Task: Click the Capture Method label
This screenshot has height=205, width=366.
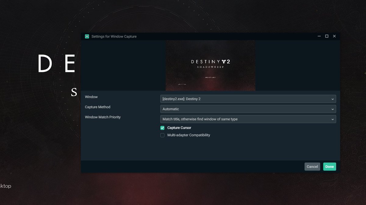Action: 98,107
